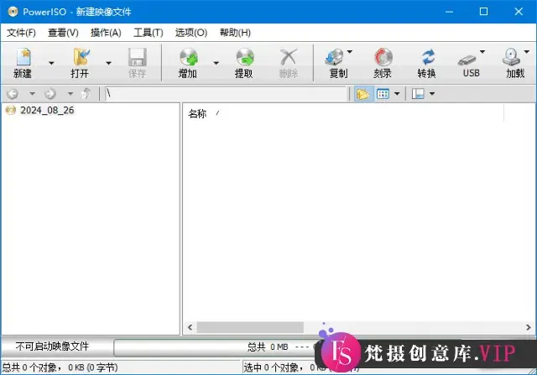This screenshot has width=537, height=375.
Task: Open the 选项(O) menu
Action: (191, 33)
